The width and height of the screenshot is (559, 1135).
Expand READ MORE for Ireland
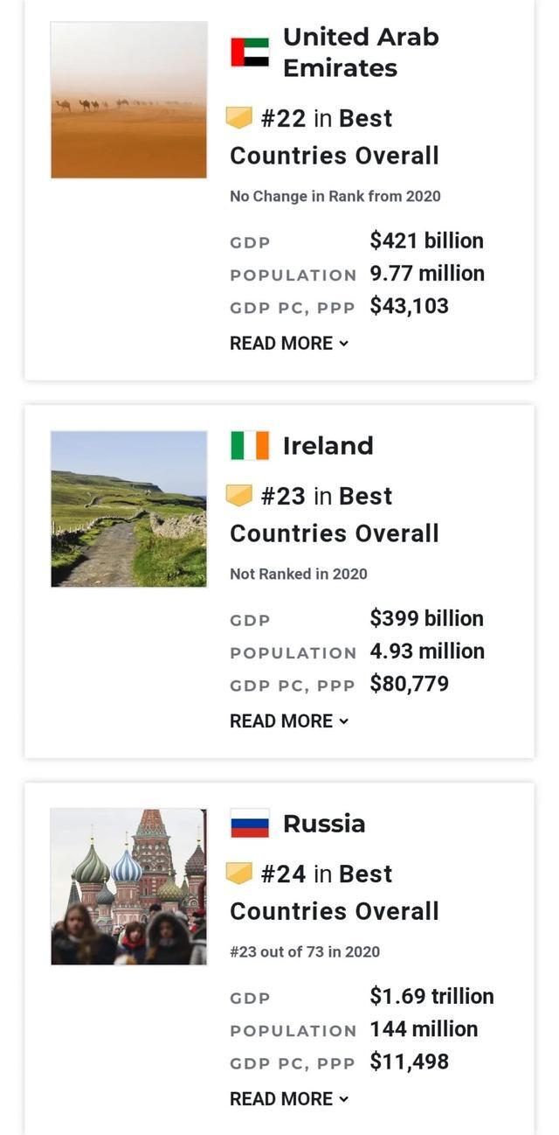pos(288,721)
